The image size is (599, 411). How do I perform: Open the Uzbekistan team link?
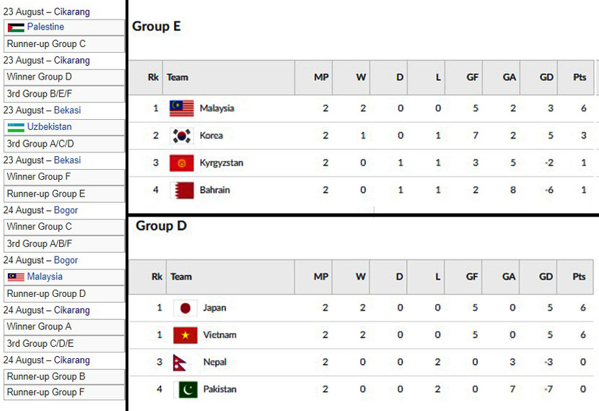pos(49,126)
